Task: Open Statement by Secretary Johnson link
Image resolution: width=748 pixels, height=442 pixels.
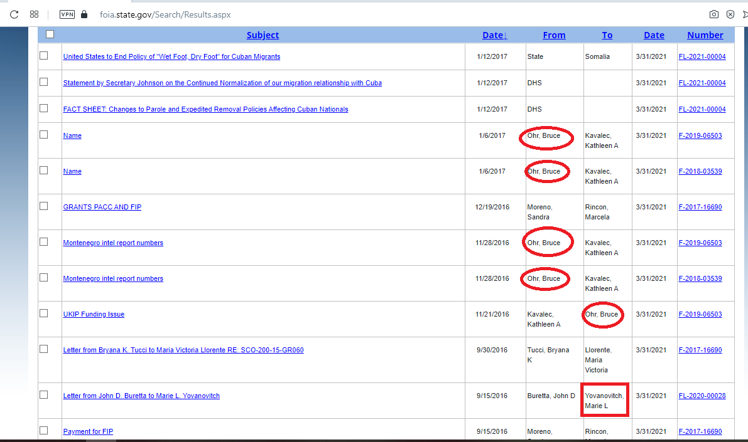Action: click(x=222, y=83)
